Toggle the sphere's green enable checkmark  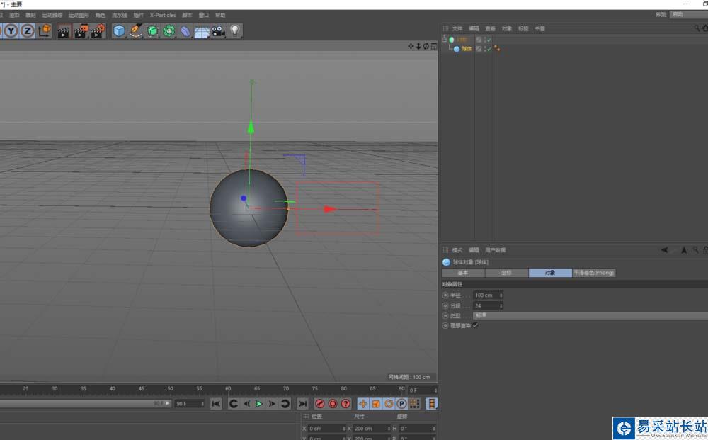click(489, 49)
